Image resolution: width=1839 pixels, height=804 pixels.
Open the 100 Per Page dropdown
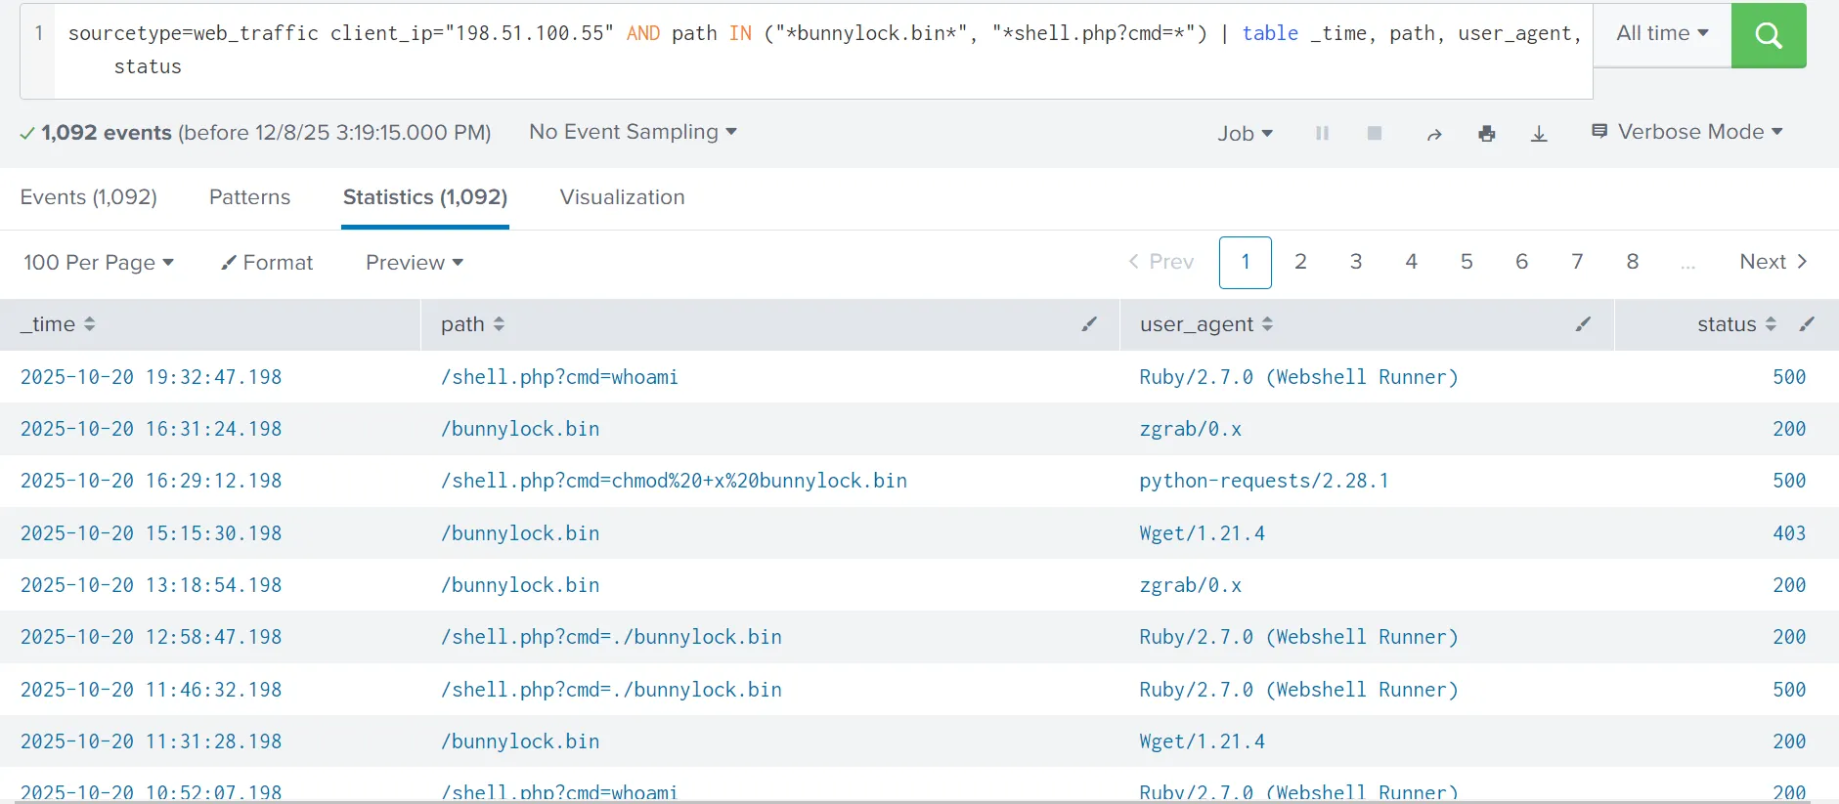(99, 263)
